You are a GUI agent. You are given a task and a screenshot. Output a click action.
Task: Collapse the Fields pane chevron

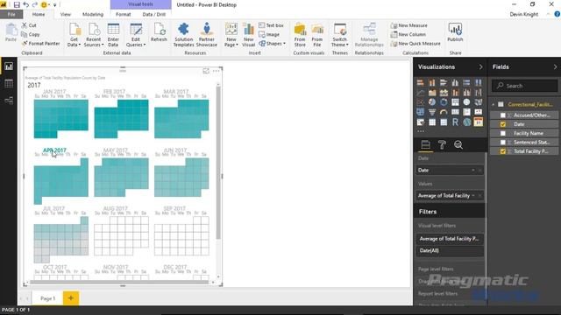tap(555, 66)
